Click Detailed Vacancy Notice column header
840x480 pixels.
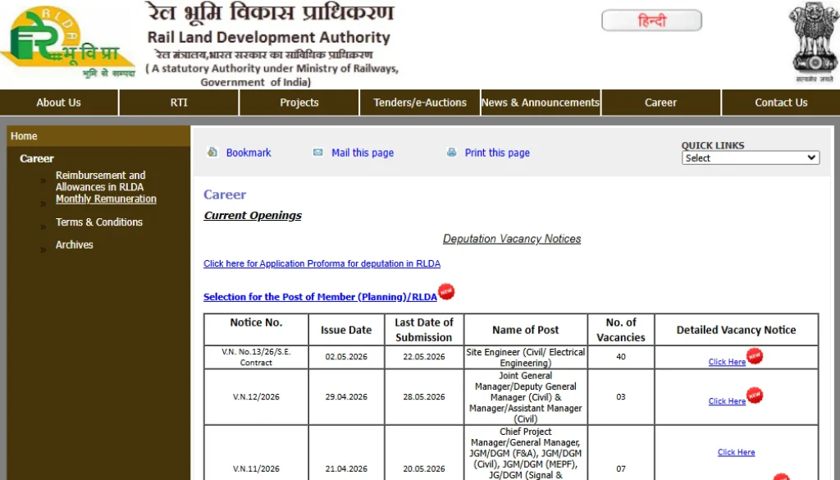[736, 330]
